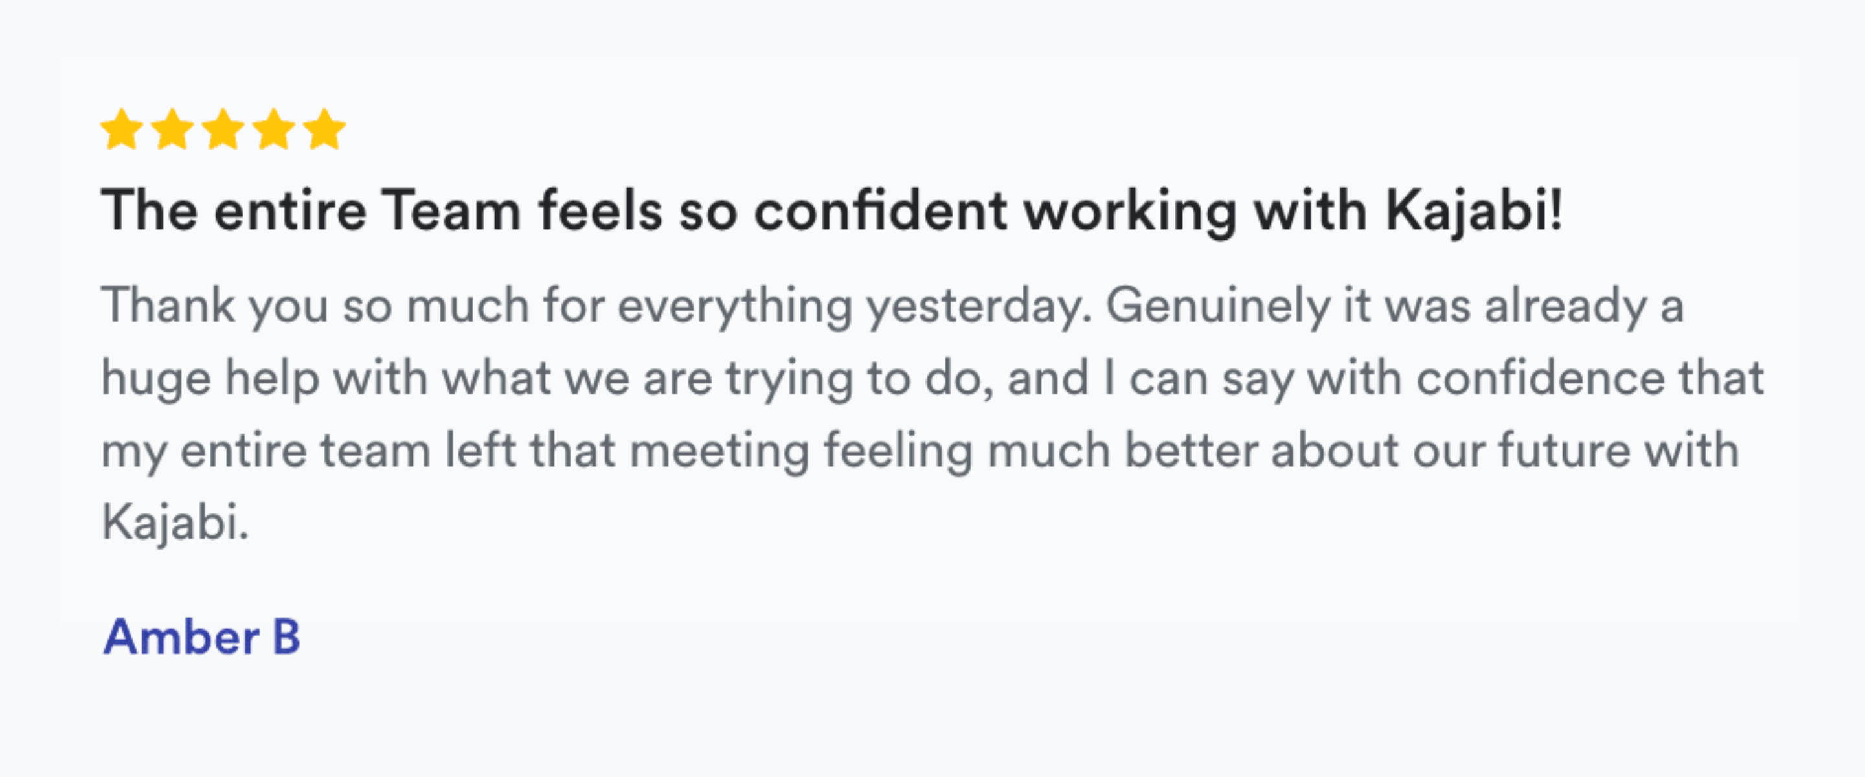Viewport: 1865px width, 777px height.
Task: Click the word "everything" in the review text
Action: click(x=735, y=306)
